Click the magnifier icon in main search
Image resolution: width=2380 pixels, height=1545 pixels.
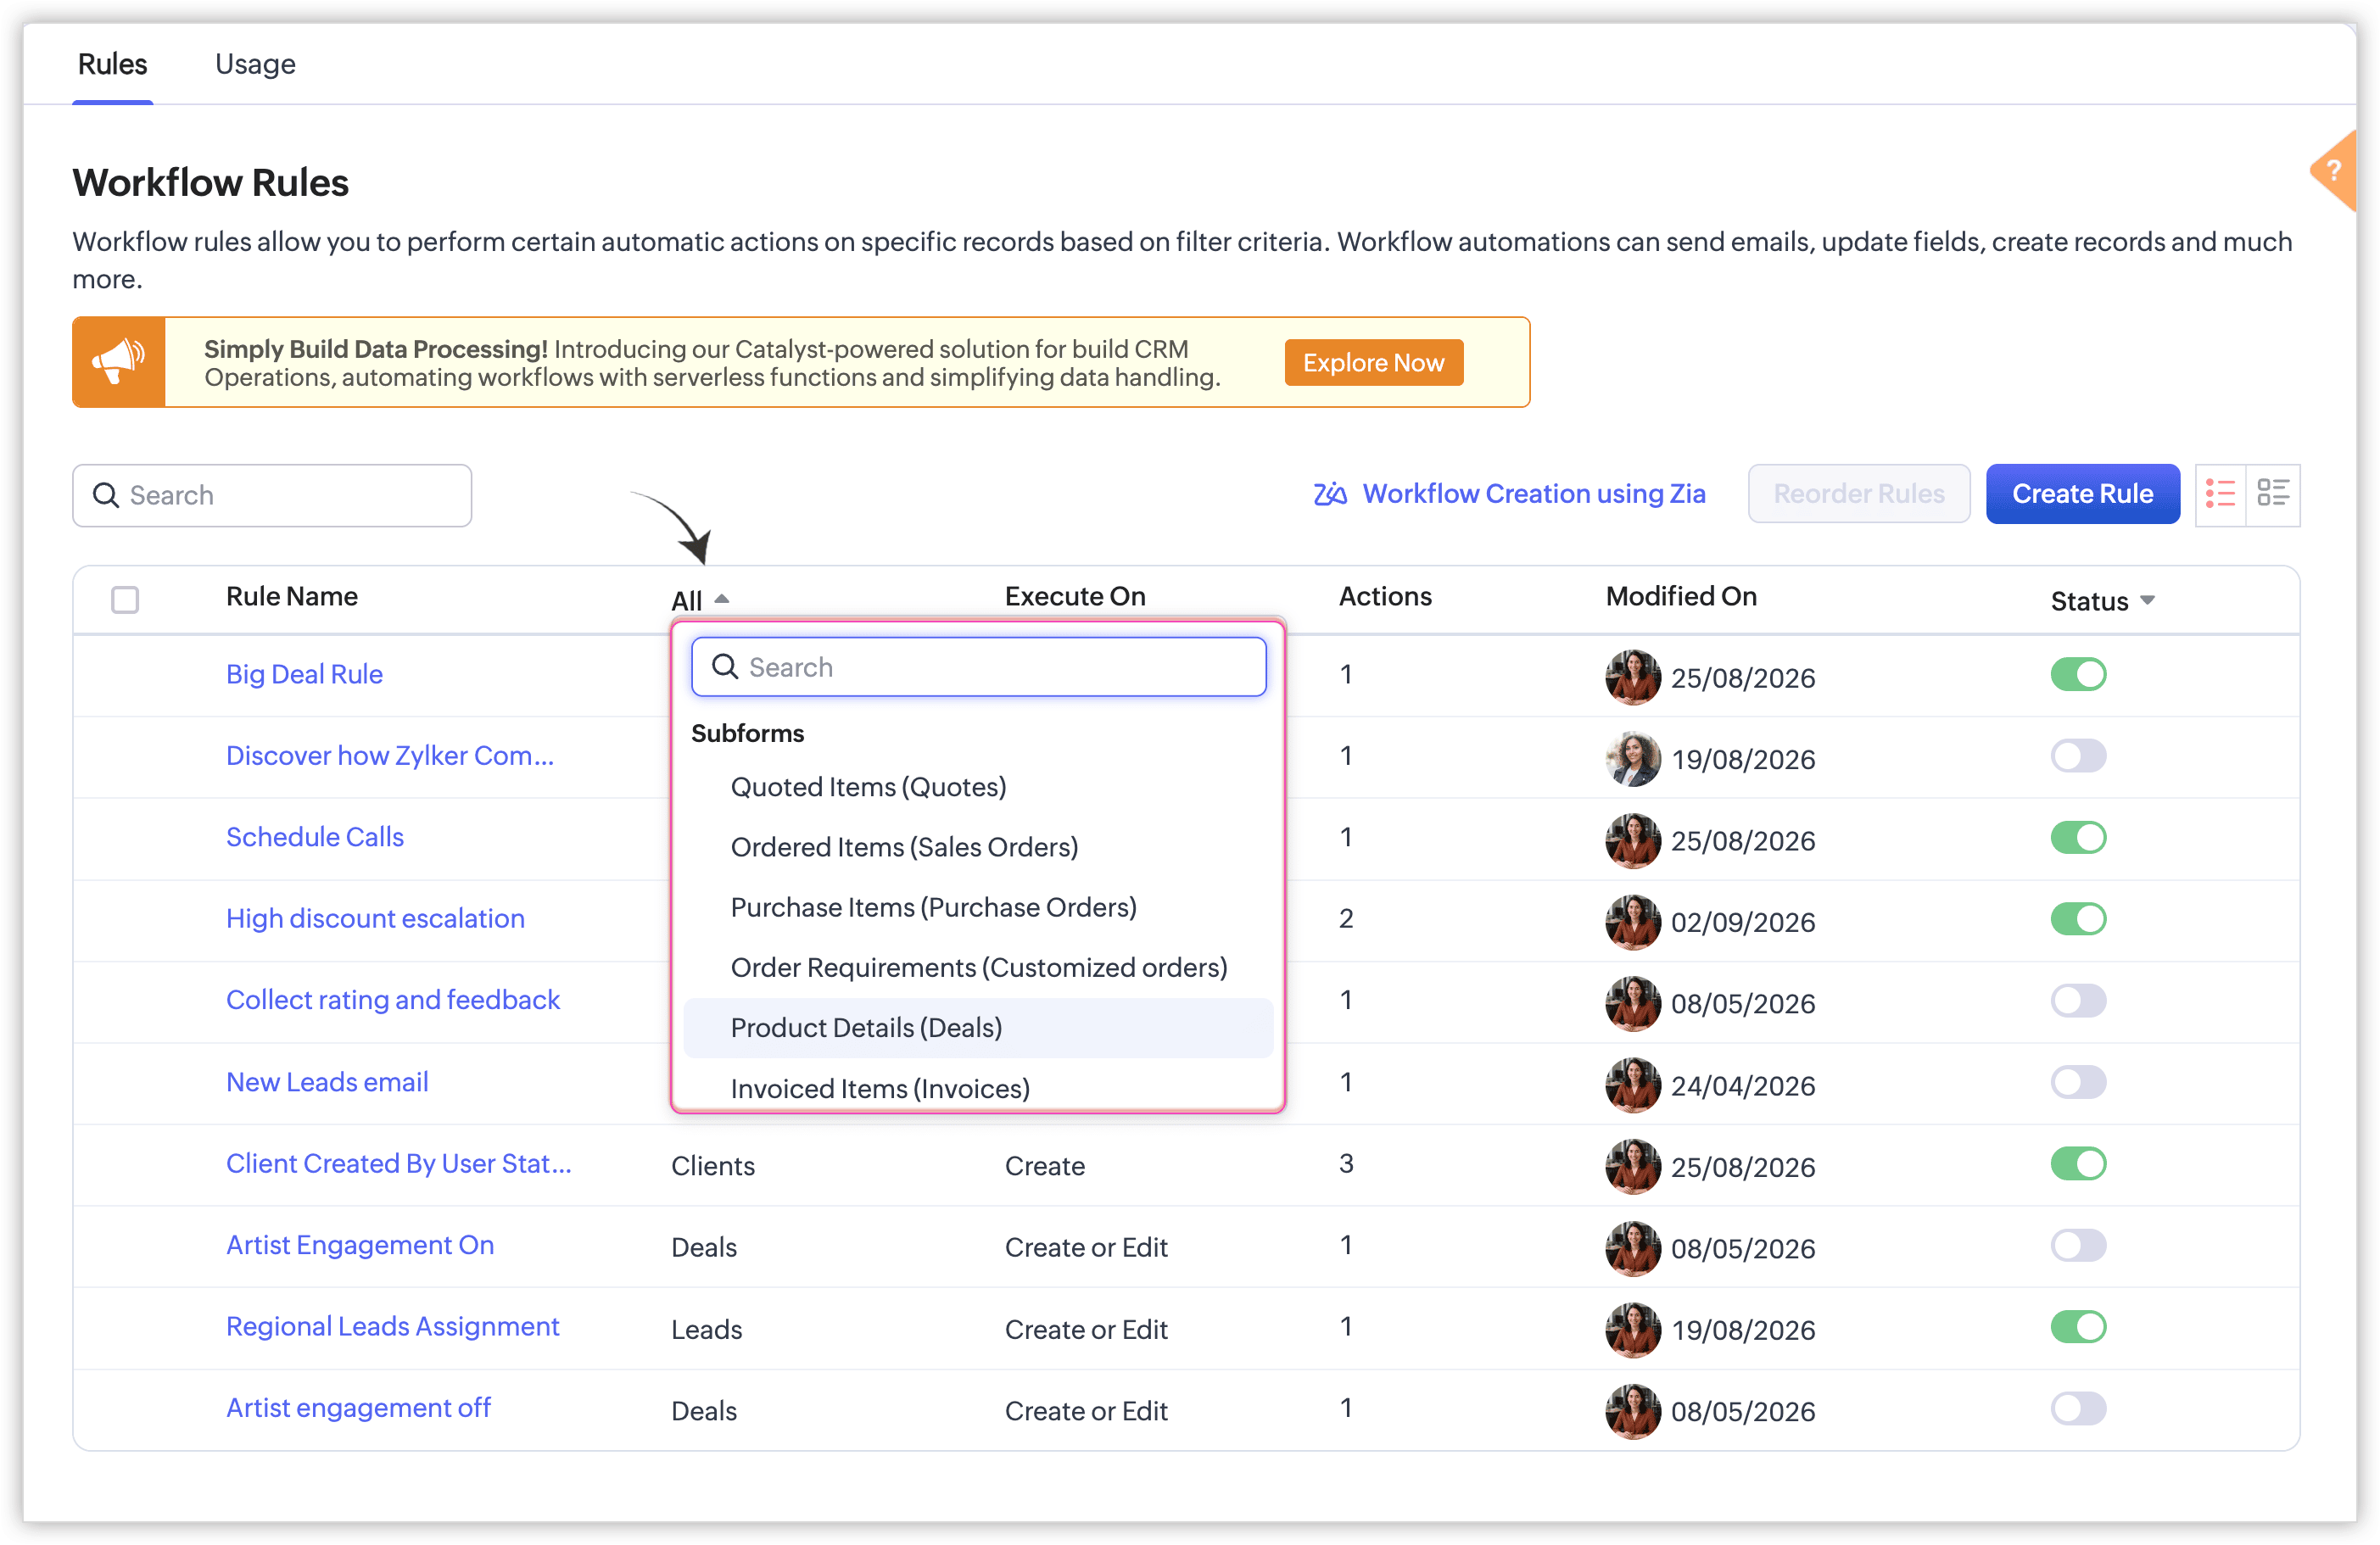point(105,495)
